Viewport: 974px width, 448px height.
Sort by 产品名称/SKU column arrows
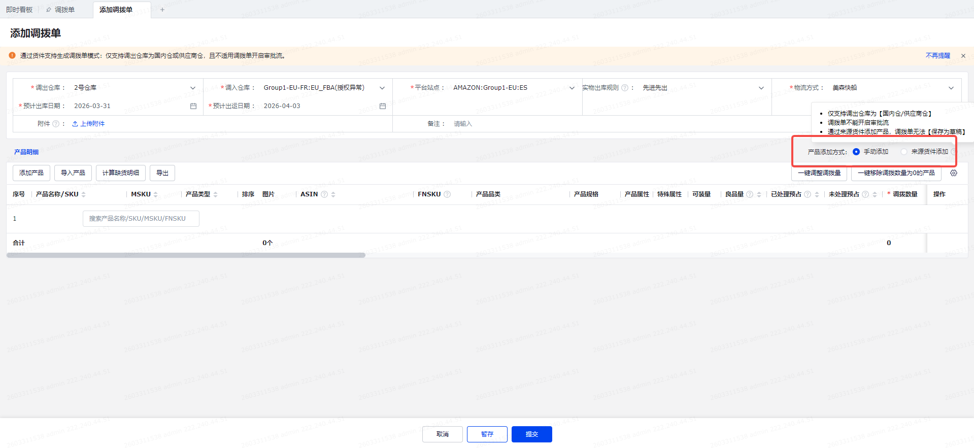[x=84, y=194]
